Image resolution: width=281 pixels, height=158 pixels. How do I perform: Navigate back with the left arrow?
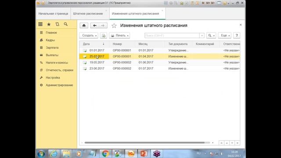pyautogui.click(x=95, y=25)
